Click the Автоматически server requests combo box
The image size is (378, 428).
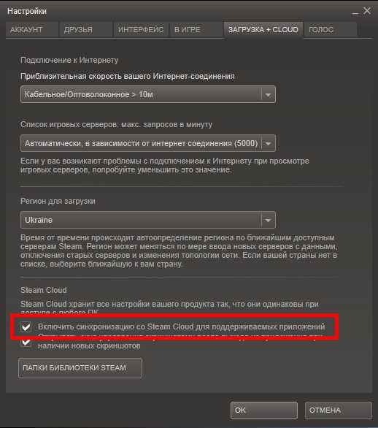[x=148, y=143]
